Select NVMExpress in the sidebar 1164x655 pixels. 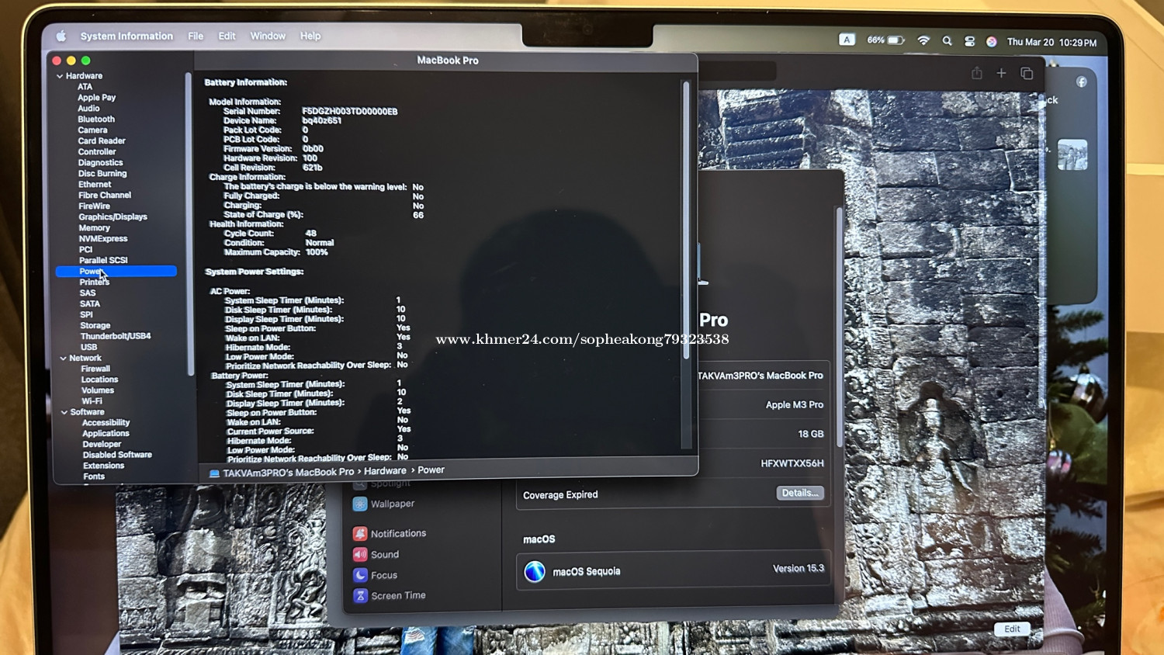(x=103, y=239)
